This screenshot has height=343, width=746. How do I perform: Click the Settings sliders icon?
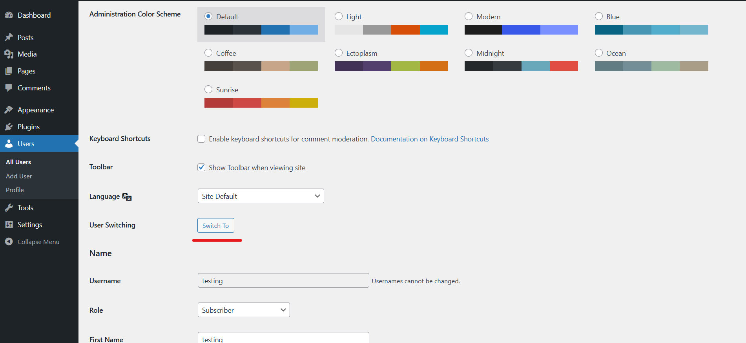click(x=9, y=225)
